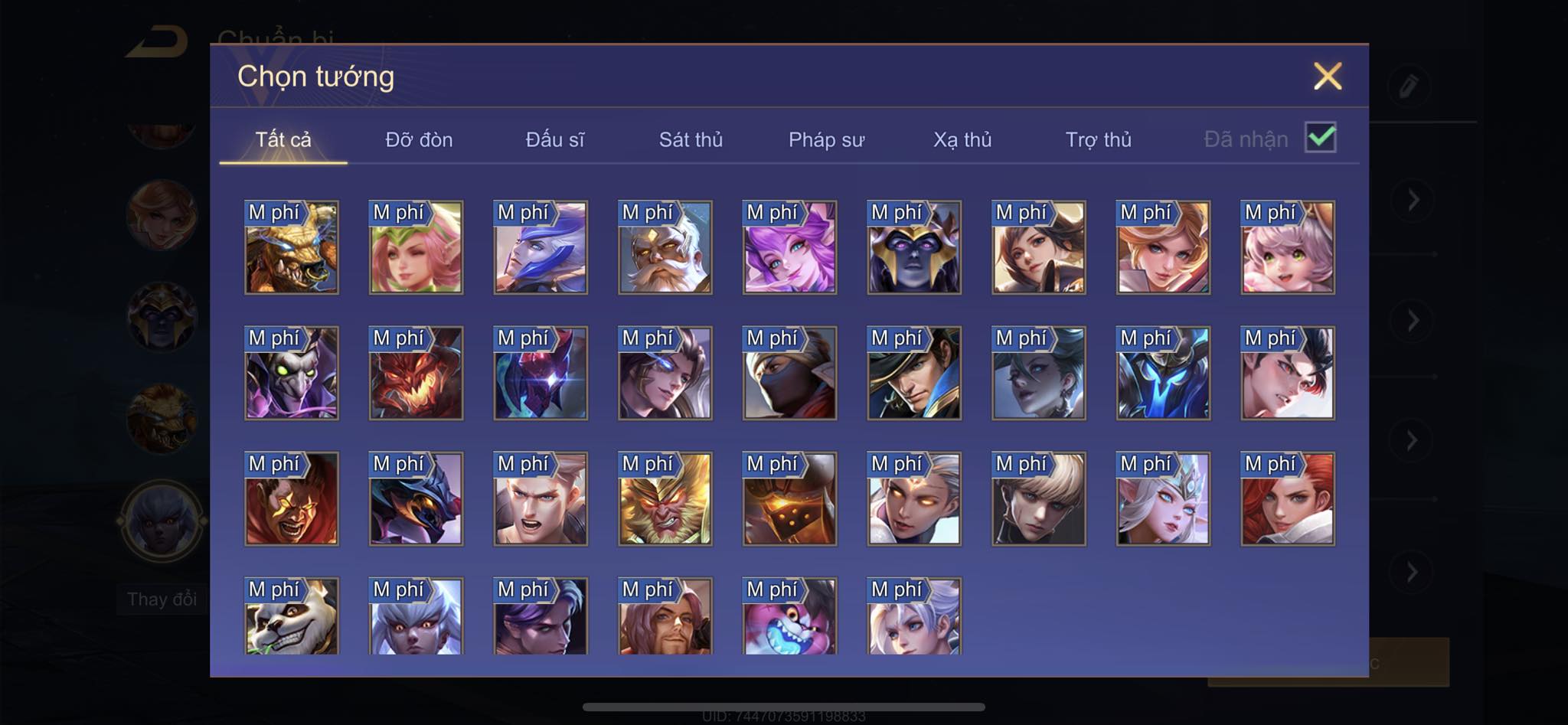
Task: Click the Thay đổi button
Action: 162,599
